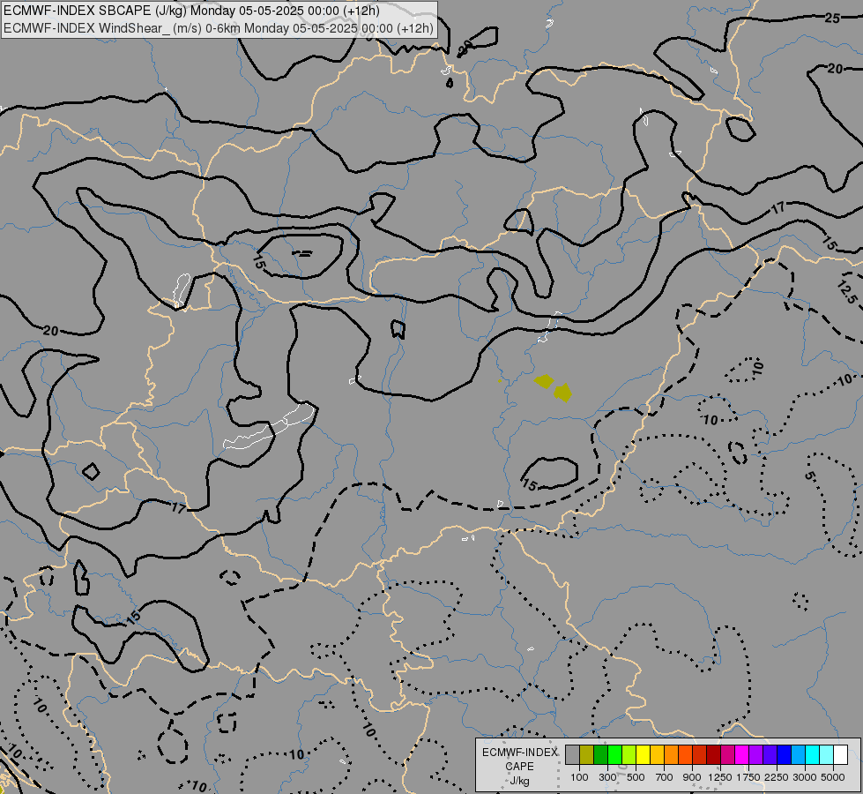The height and width of the screenshot is (794, 863).
Task: Click the 25 wind shear contour label
Action: tap(832, 19)
